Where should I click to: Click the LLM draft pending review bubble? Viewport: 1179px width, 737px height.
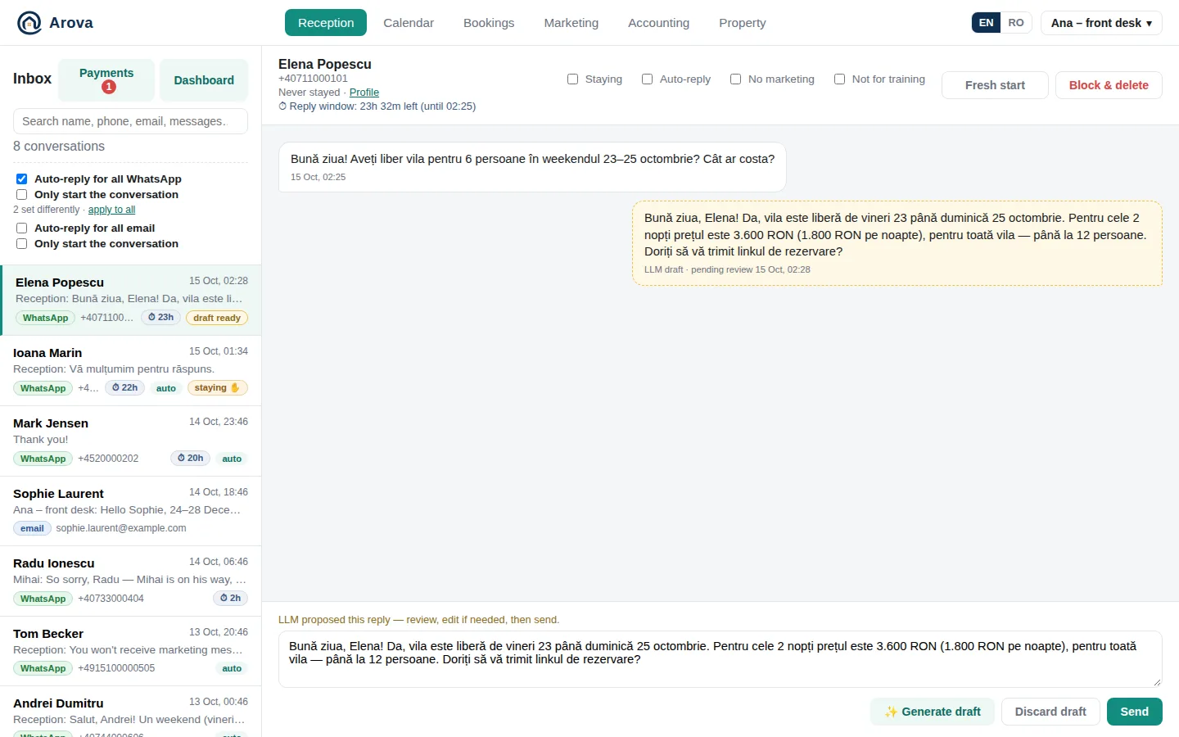tap(897, 243)
